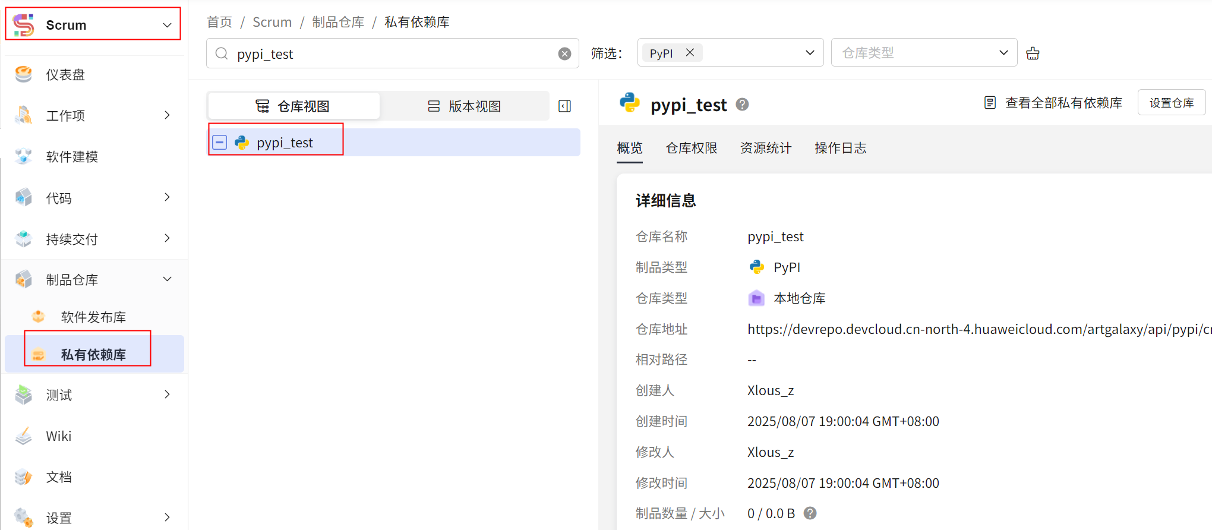
Task: Open the Wiki section in the sidebar
Action: pyautogui.click(x=59, y=436)
